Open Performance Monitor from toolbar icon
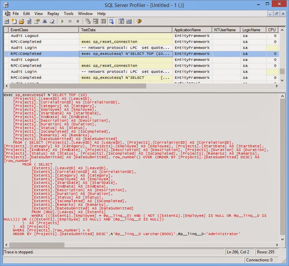 pyautogui.click(x=129, y=21)
